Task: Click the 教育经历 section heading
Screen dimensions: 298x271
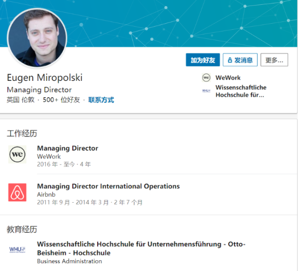Action: pos(22,229)
